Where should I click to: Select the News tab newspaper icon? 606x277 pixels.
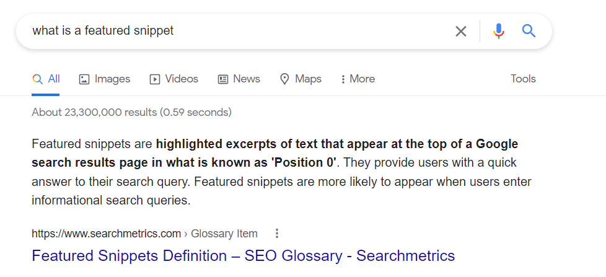(223, 79)
